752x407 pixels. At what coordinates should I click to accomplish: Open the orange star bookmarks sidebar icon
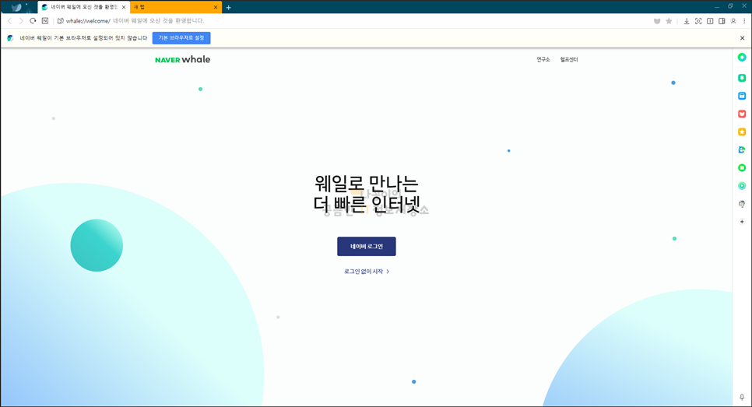click(x=742, y=132)
